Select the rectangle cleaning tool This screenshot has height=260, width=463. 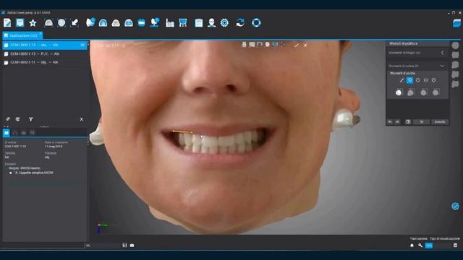coord(425,80)
